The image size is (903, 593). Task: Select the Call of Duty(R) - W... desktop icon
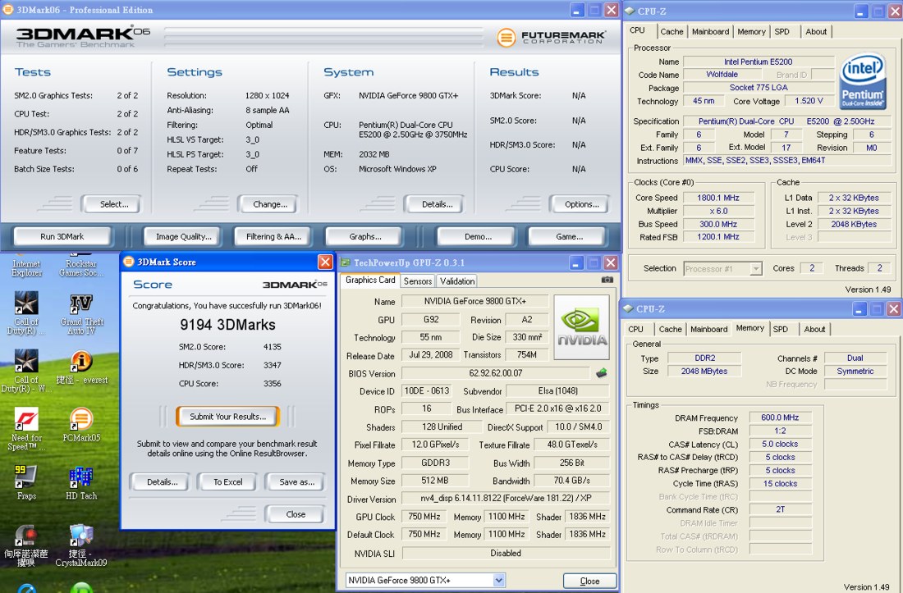[26, 371]
